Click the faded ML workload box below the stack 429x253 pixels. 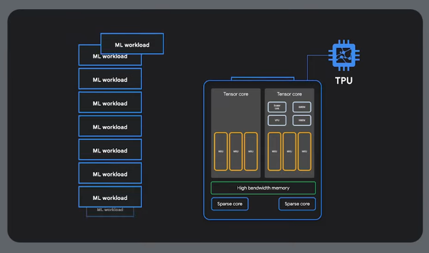[x=110, y=210]
